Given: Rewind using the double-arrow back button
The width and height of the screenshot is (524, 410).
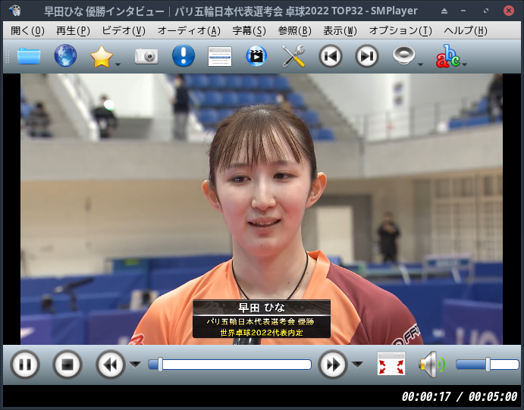Looking at the screenshot, I should [x=111, y=365].
